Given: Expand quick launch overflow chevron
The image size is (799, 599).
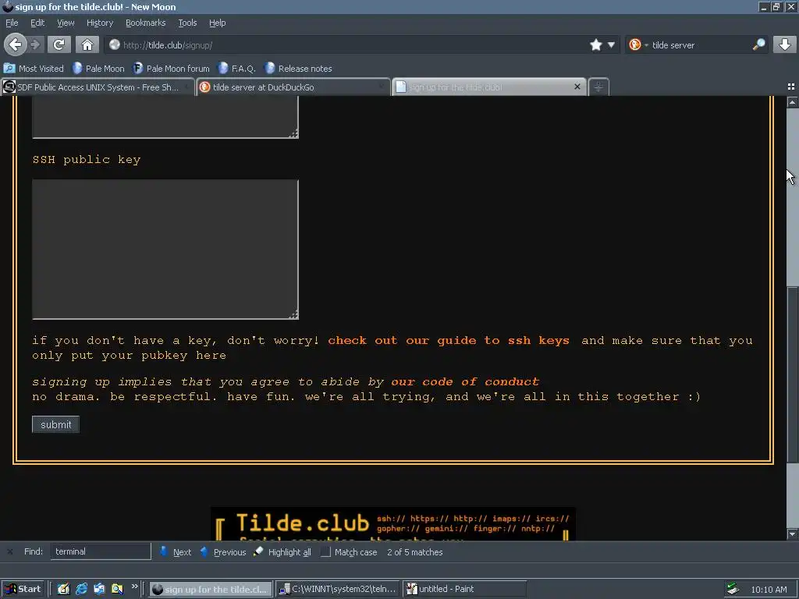Looking at the screenshot, I should pos(134,587).
